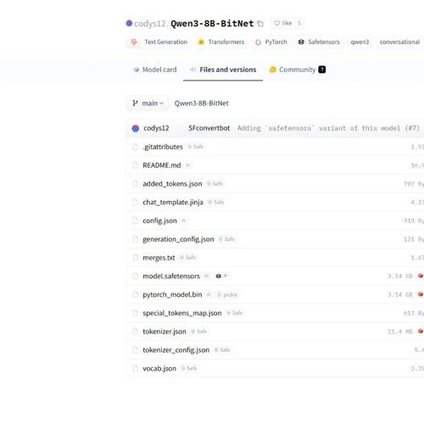424x424 pixels.
Task: Open the README.md file
Action: (162, 165)
